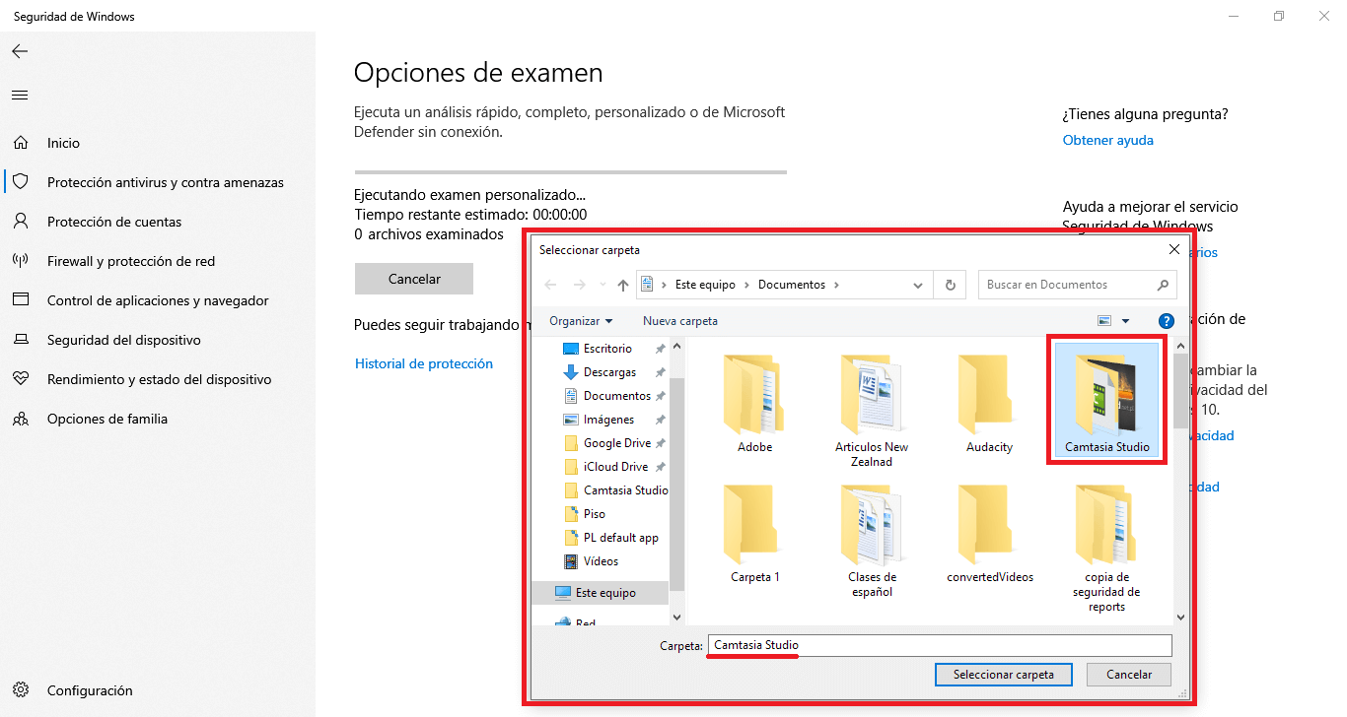This screenshot has height=717, width=1347.
Task: Select the Articulos New Zealnad folder
Action: [x=872, y=410]
